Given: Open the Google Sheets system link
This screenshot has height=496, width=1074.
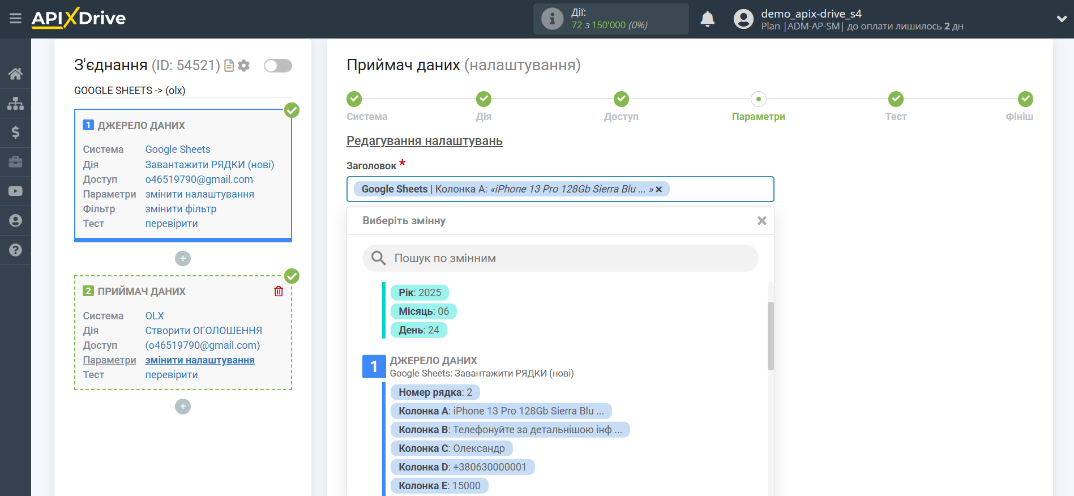Looking at the screenshot, I should (178, 149).
